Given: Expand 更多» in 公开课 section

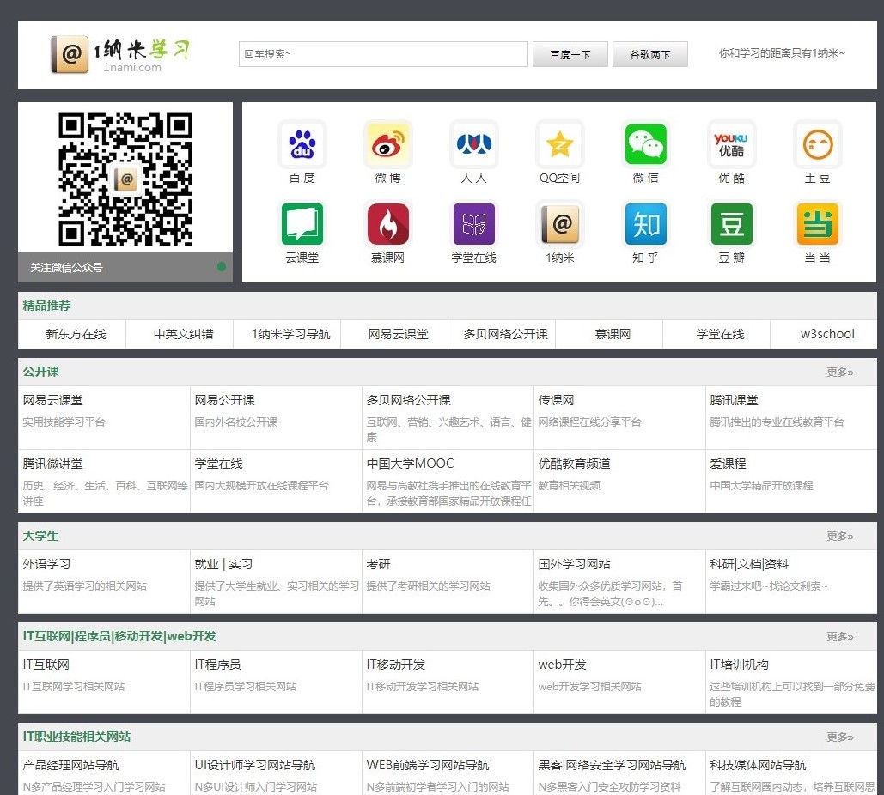Looking at the screenshot, I should (x=840, y=372).
